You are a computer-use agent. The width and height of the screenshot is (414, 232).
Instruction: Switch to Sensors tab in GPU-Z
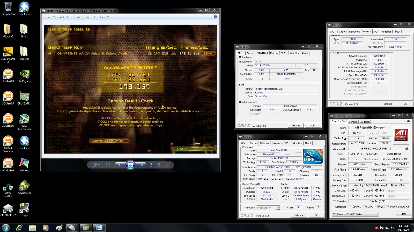(353, 122)
